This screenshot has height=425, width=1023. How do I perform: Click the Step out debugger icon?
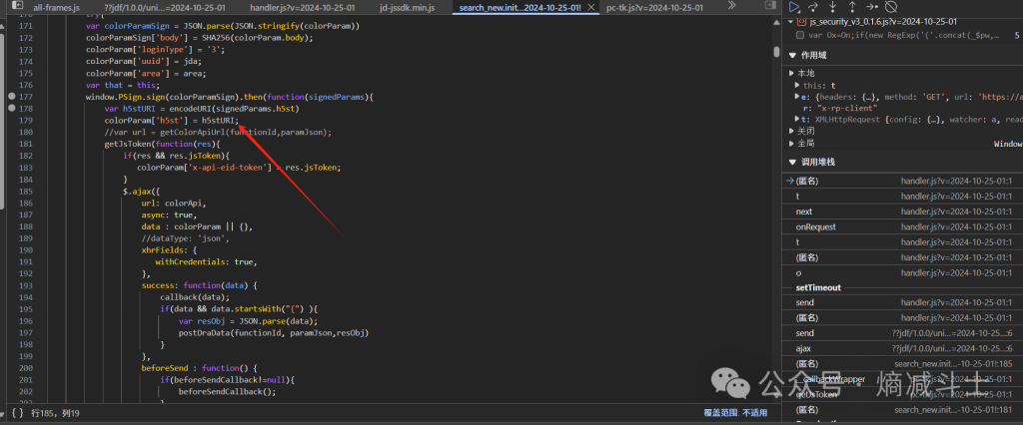[x=852, y=7]
